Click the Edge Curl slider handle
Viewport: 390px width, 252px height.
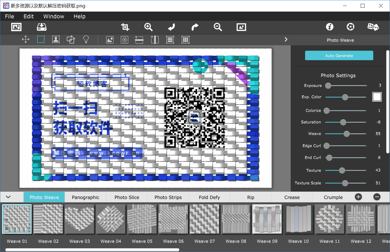327,146
